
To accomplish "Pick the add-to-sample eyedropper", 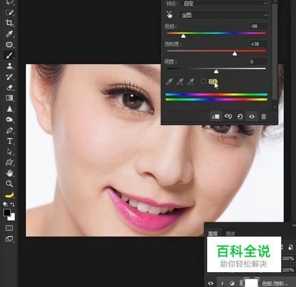I will pyautogui.click(x=179, y=81).
